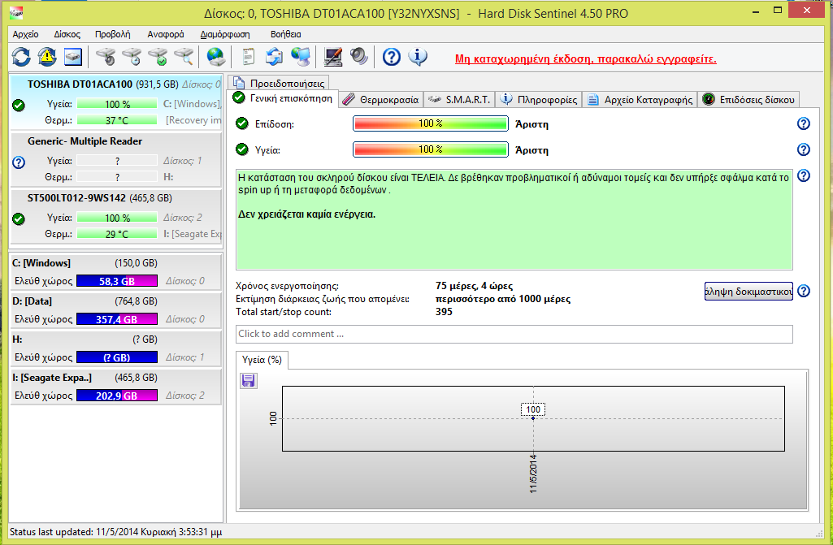Click the disk with green checkmark icon
Viewport: 833px width, 545px height.
158,56
